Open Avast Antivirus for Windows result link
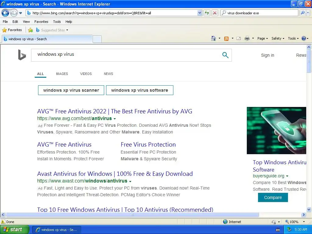312x234 pixels. pos(115,174)
